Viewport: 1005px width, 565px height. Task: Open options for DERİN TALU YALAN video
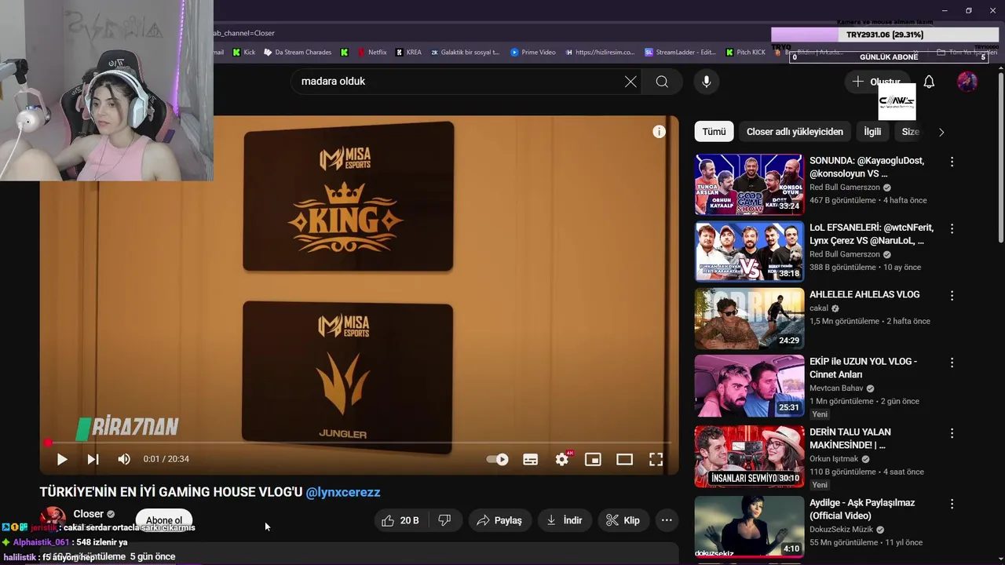[952, 433]
